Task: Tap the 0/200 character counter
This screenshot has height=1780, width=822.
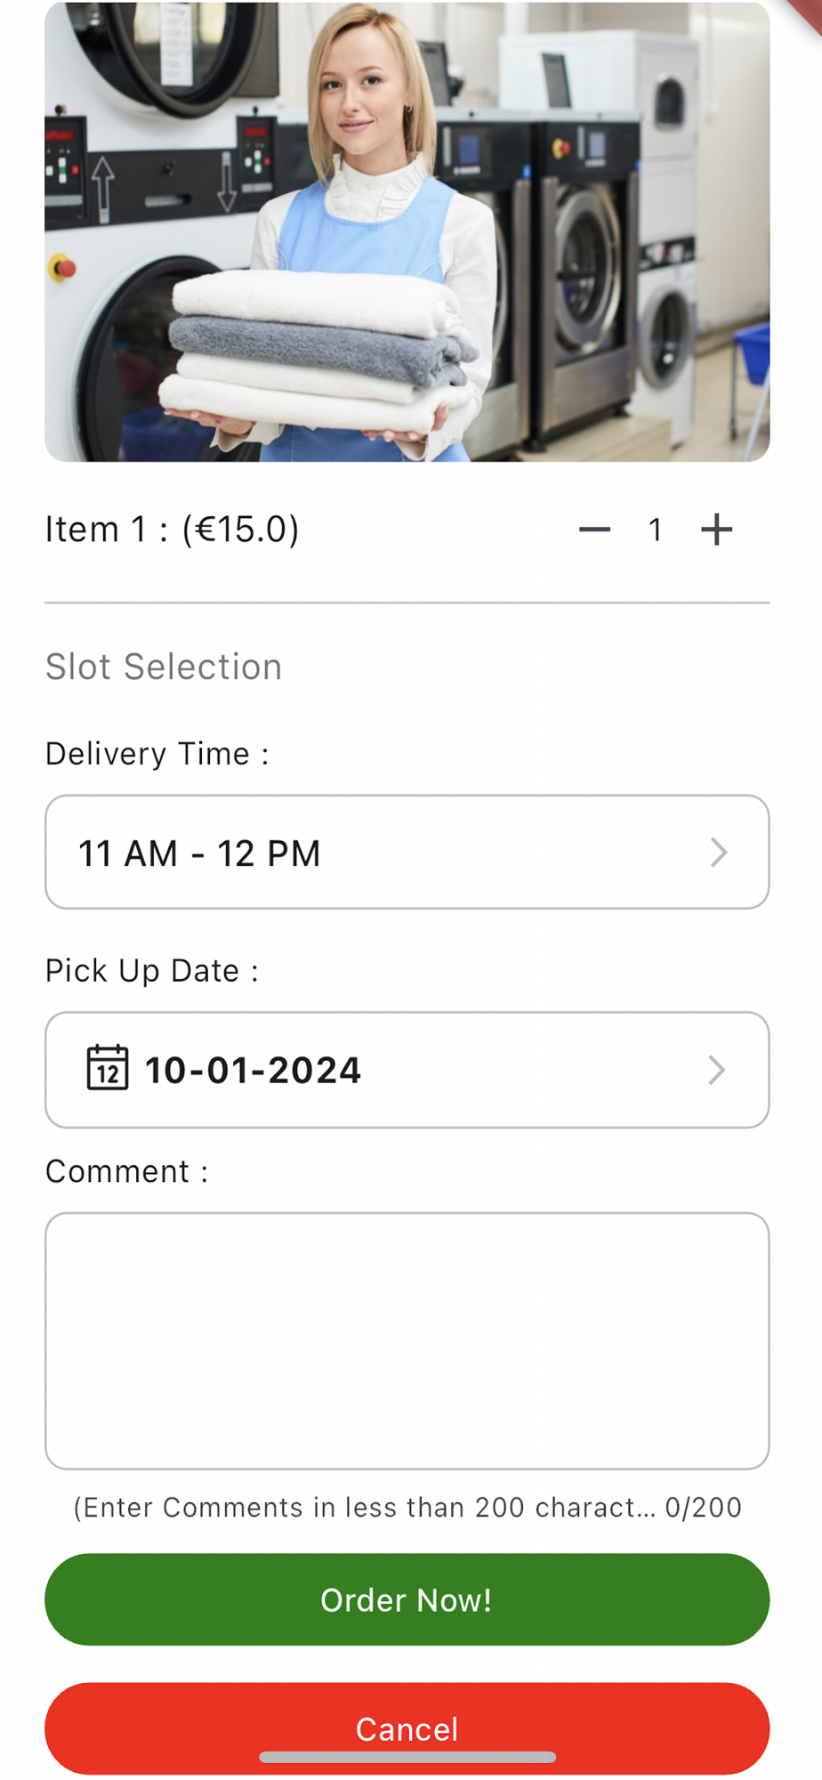Action: click(704, 1508)
